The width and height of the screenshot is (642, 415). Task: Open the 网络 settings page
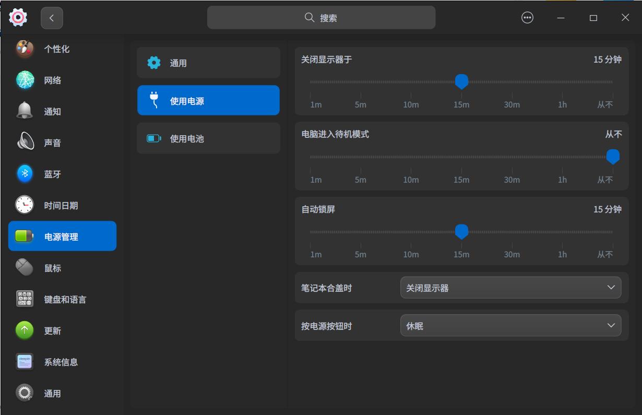click(62, 80)
